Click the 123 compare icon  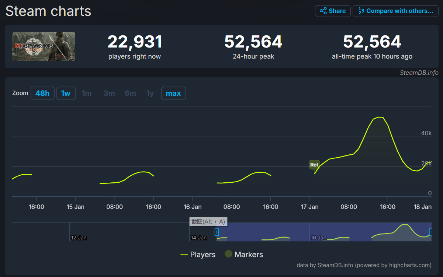(x=361, y=11)
